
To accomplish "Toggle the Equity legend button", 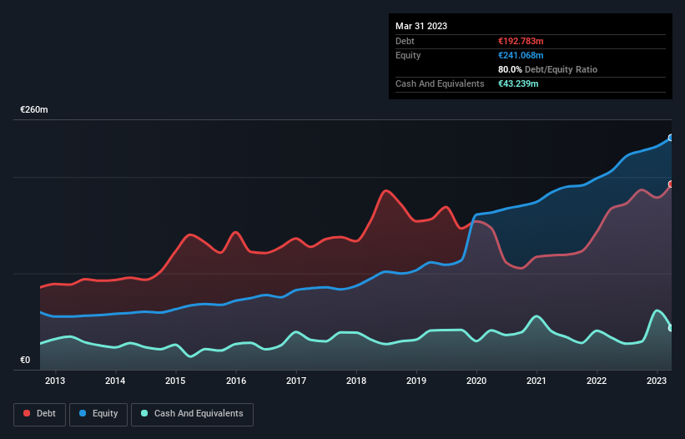I will (x=98, y=414).
